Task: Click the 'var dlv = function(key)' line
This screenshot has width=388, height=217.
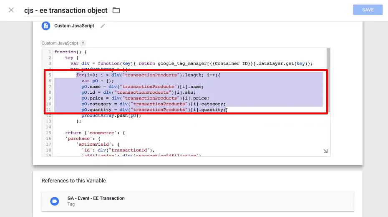Action: (x=191, y=64)
